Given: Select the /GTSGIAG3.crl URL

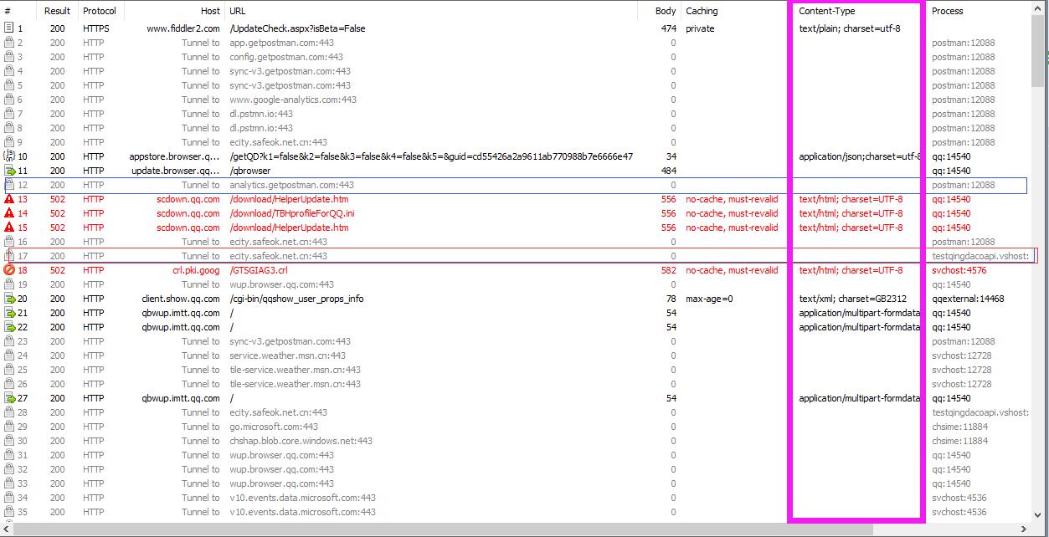Looking at the screenshot, I should pyautogui.click(x=259, y=270).
